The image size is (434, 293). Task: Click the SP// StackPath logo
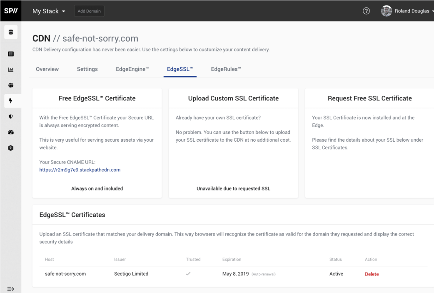point(10,11)
